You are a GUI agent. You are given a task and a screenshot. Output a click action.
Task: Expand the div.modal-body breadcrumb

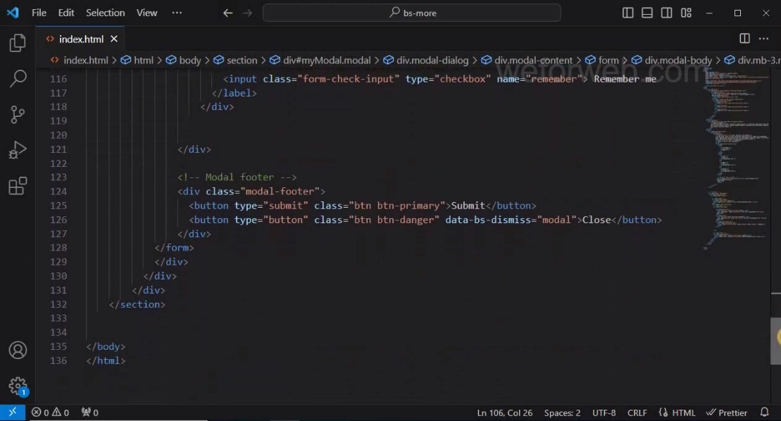tap(677, 61)
